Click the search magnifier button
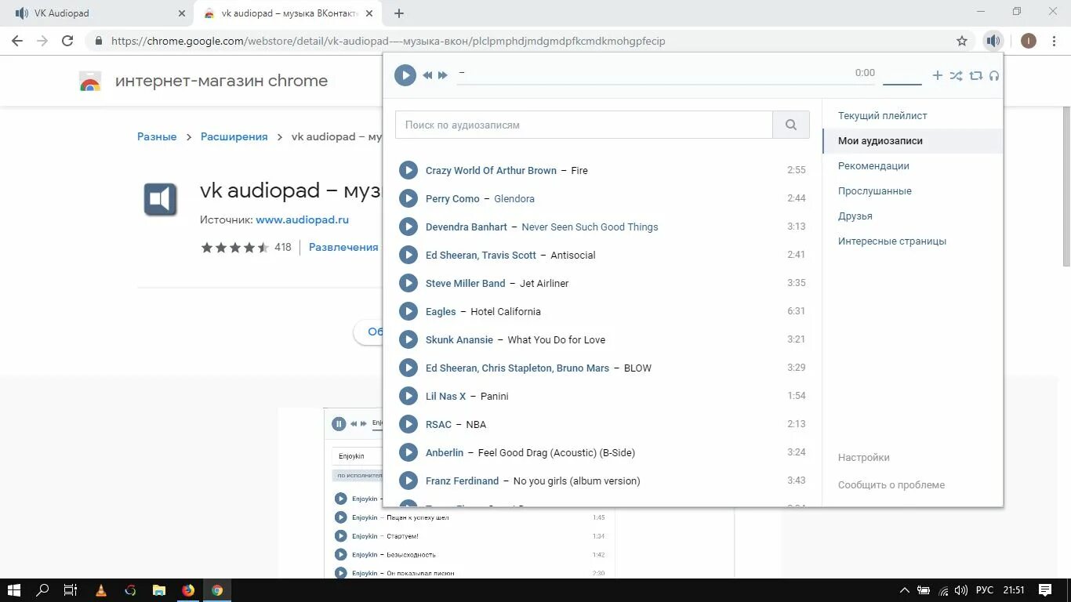This screenshot has width=1071, height=602. coord(791,125)
